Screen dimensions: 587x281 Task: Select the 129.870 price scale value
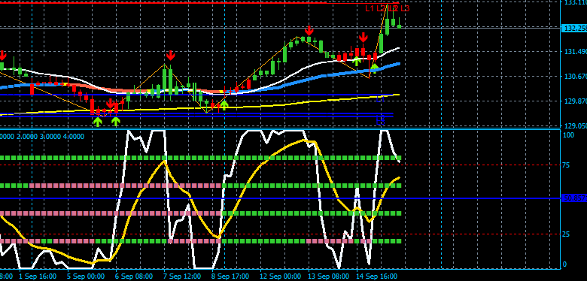click(576, 101)
